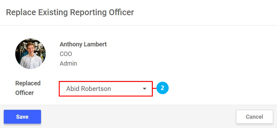
Task: Click the blue Save button
Action: [x=22, y=117]
